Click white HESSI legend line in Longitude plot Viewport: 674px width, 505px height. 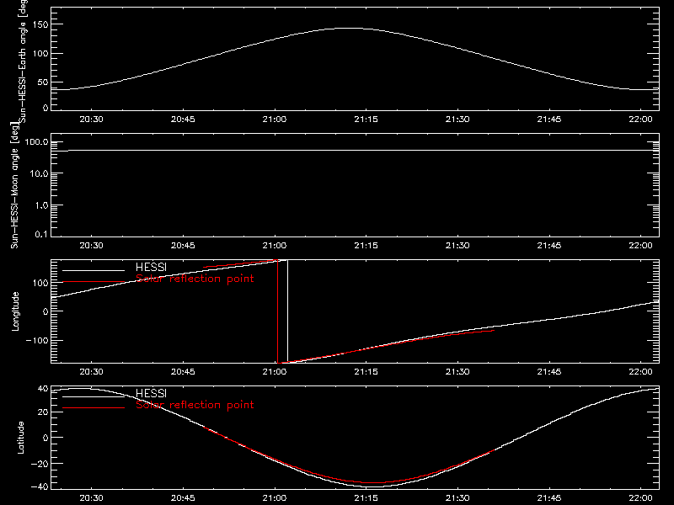click(94, 270)
